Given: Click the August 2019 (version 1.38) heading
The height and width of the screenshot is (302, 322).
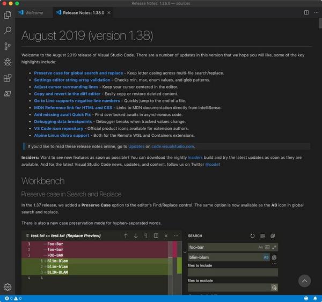Looking at the screenshot, I should (x=87, y=35).
